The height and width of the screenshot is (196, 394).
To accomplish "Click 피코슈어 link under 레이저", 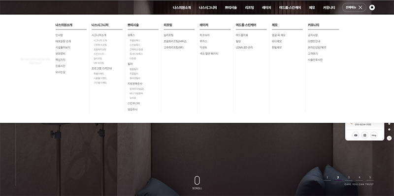I will (204, 35).
